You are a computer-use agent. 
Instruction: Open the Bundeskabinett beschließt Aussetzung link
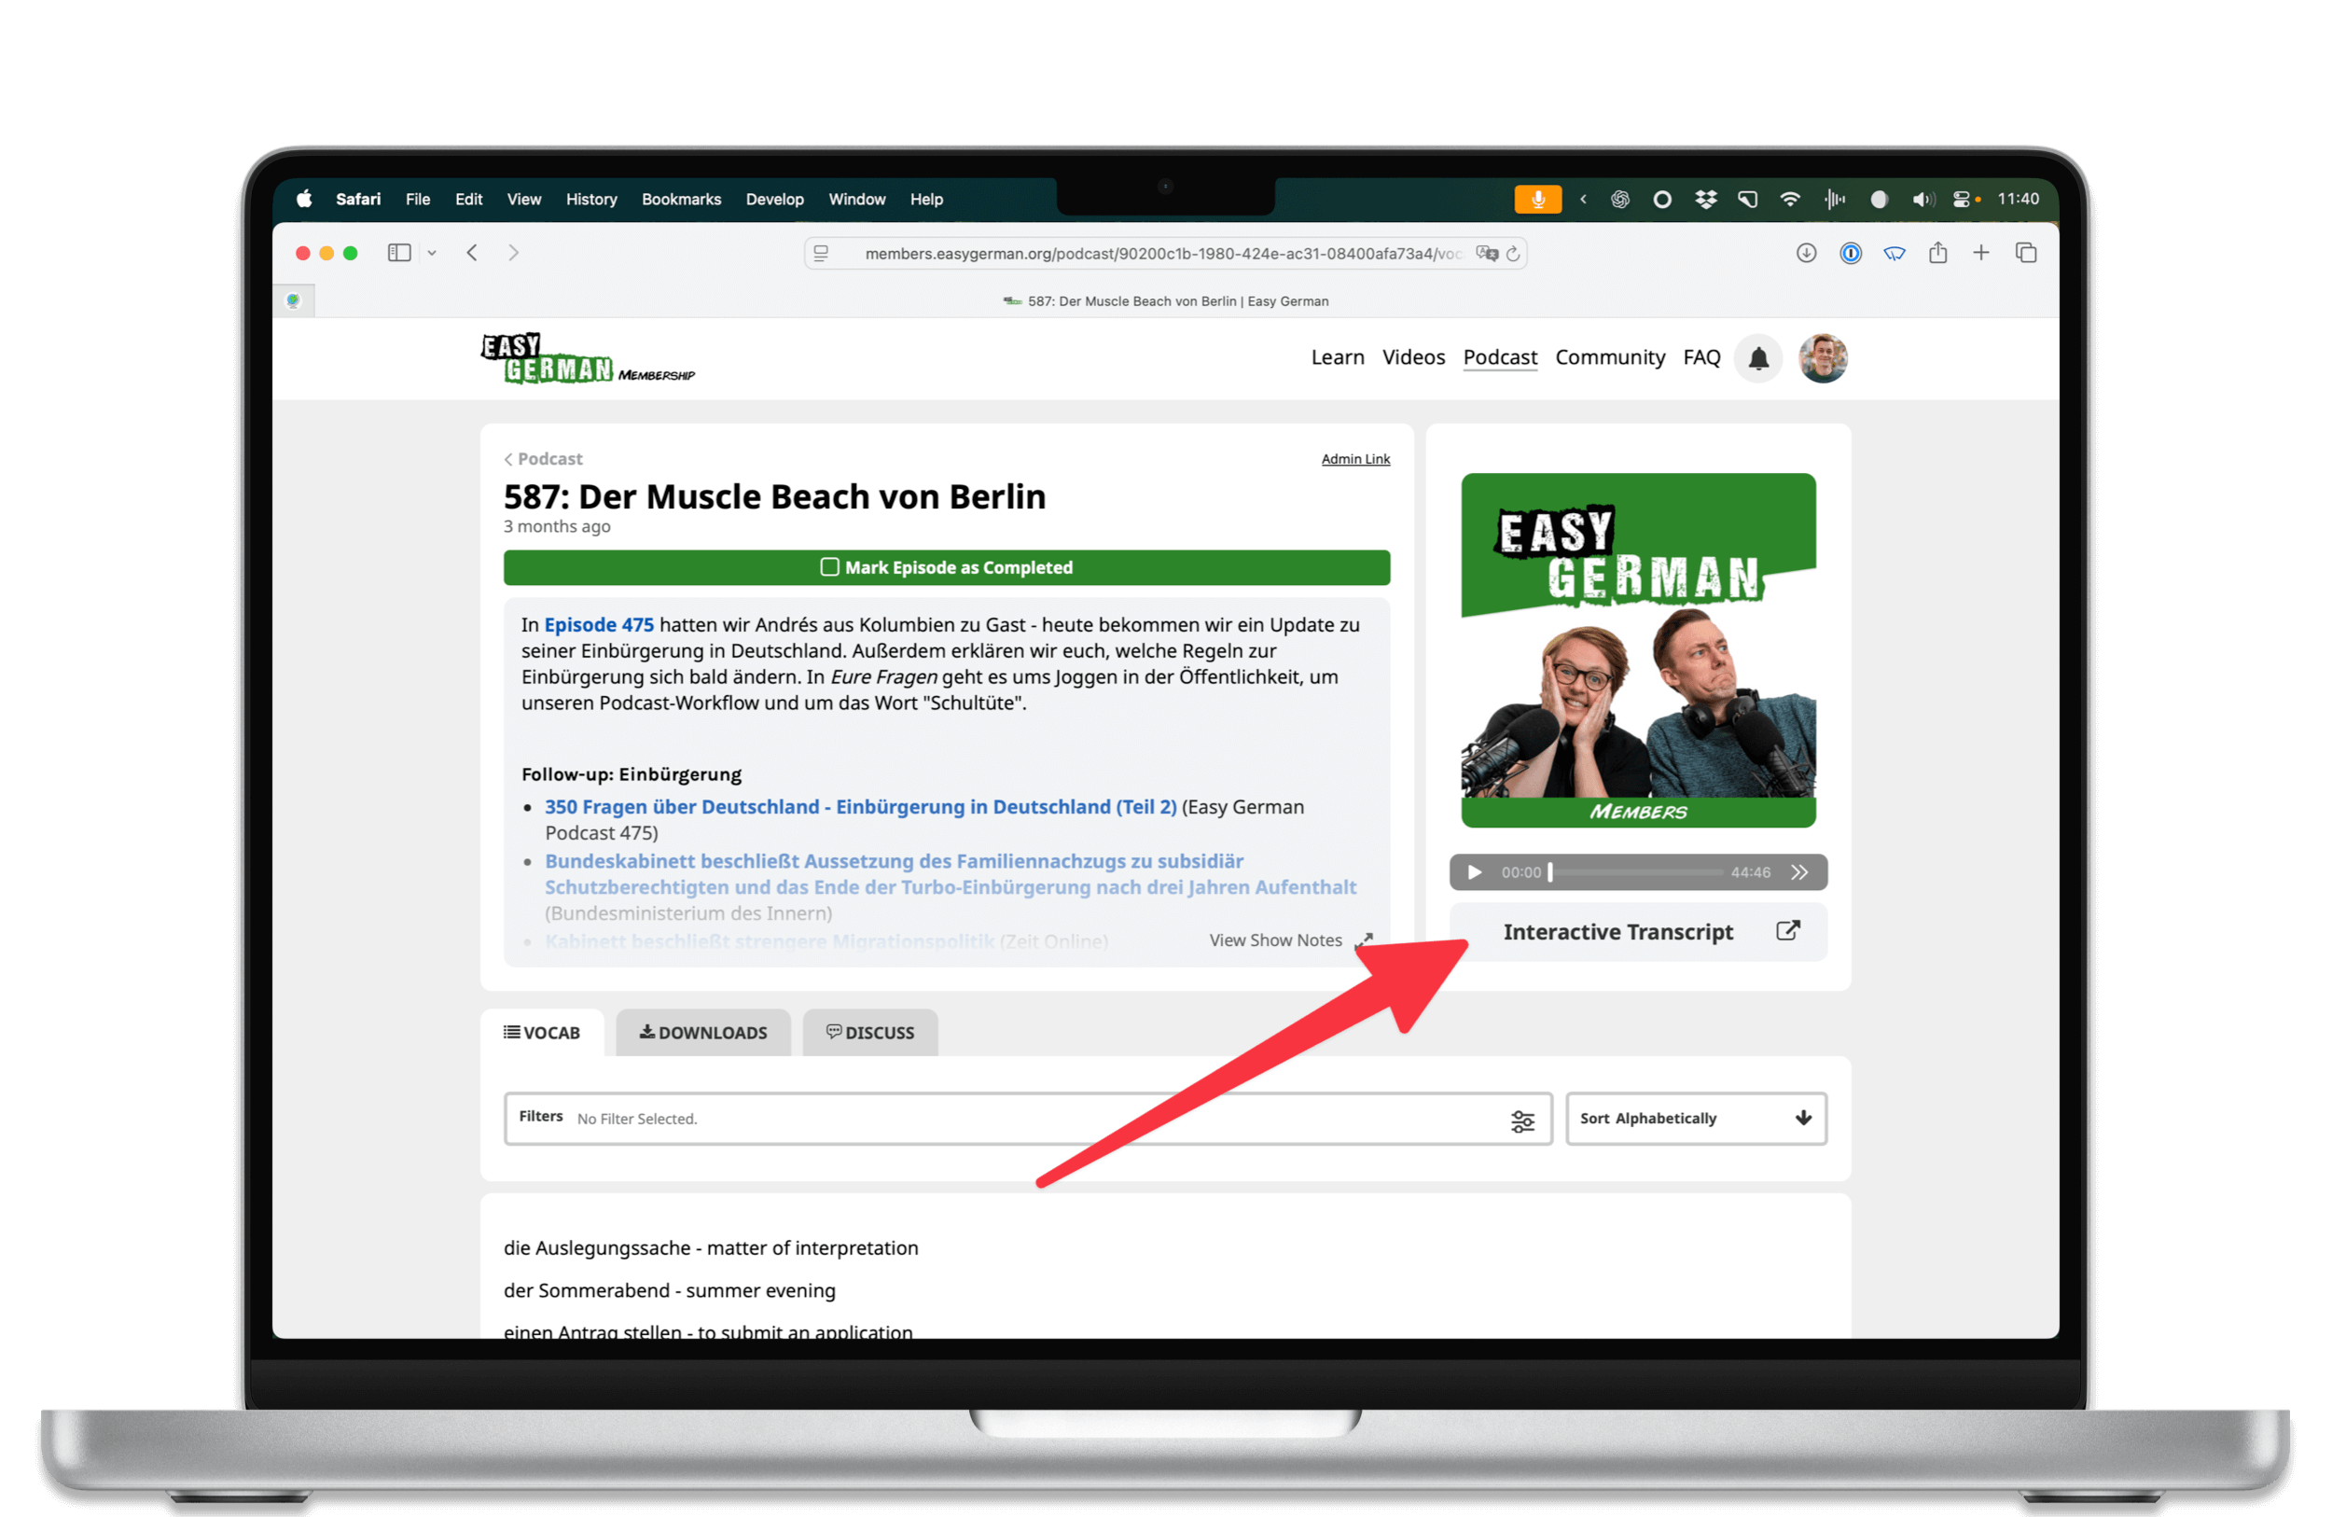[x=950, y=874]
